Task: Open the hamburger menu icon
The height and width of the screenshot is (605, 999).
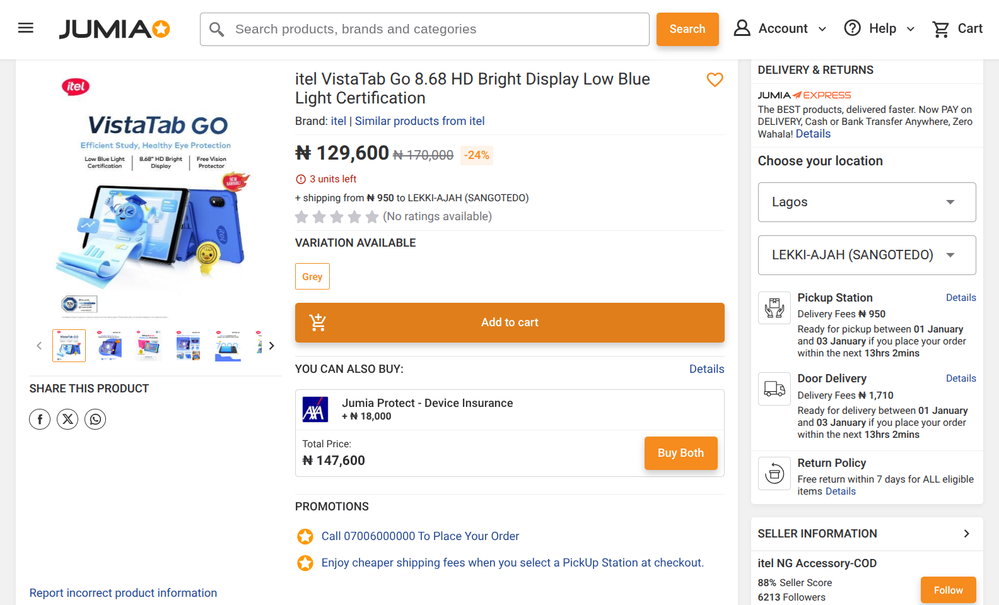Action: pos(26,28)
